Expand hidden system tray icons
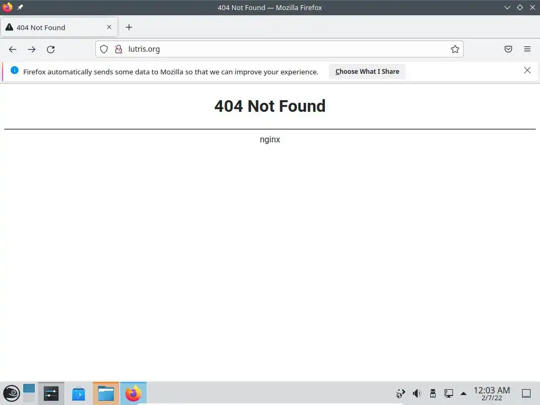Image resolution: width=540 pixels, height=405 pixels. click(464, 393)
